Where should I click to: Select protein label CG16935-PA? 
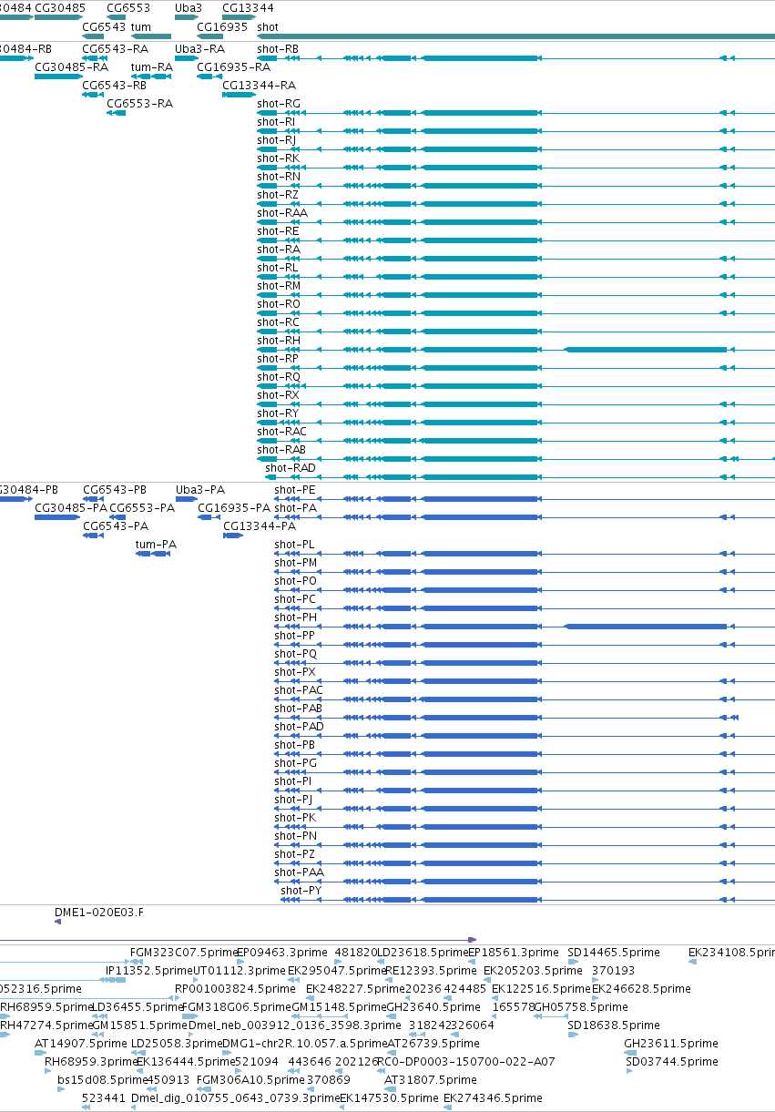234,508
